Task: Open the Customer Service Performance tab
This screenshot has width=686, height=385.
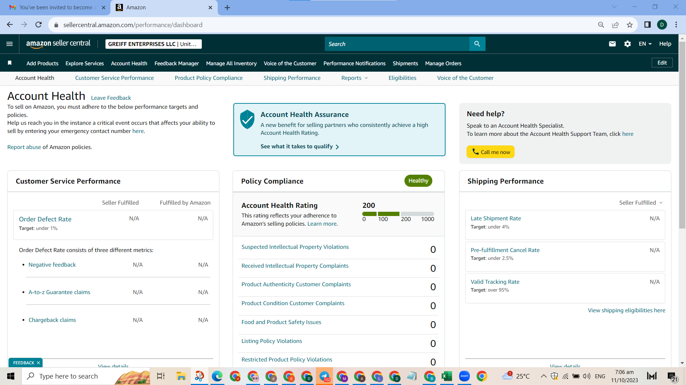Action: pos(114,78)
